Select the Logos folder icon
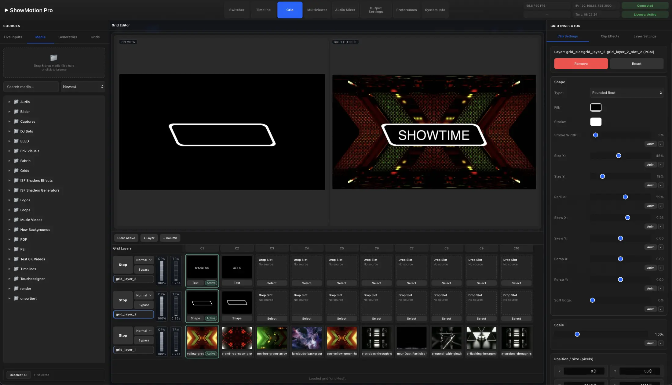The height and width of the screenshot is (385, 672). [16, 200]
